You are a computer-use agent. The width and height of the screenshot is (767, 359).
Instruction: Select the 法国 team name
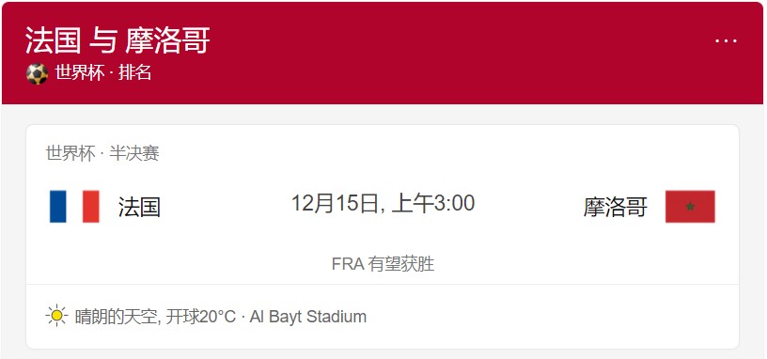pos(139,207)
